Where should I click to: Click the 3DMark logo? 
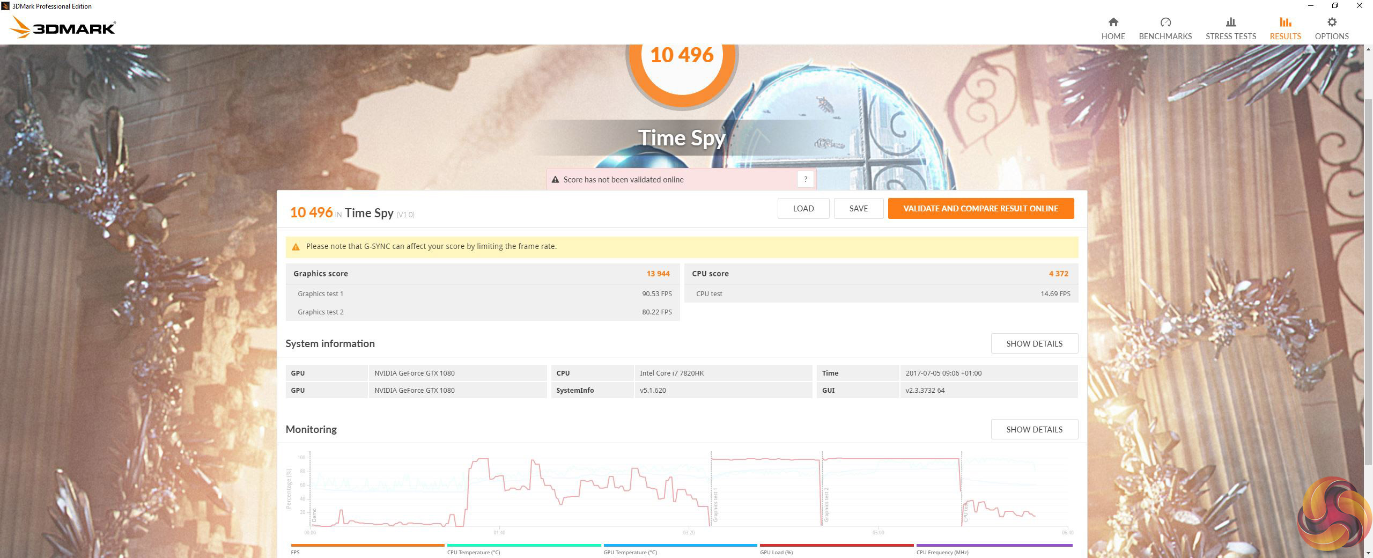pos(62,27)
